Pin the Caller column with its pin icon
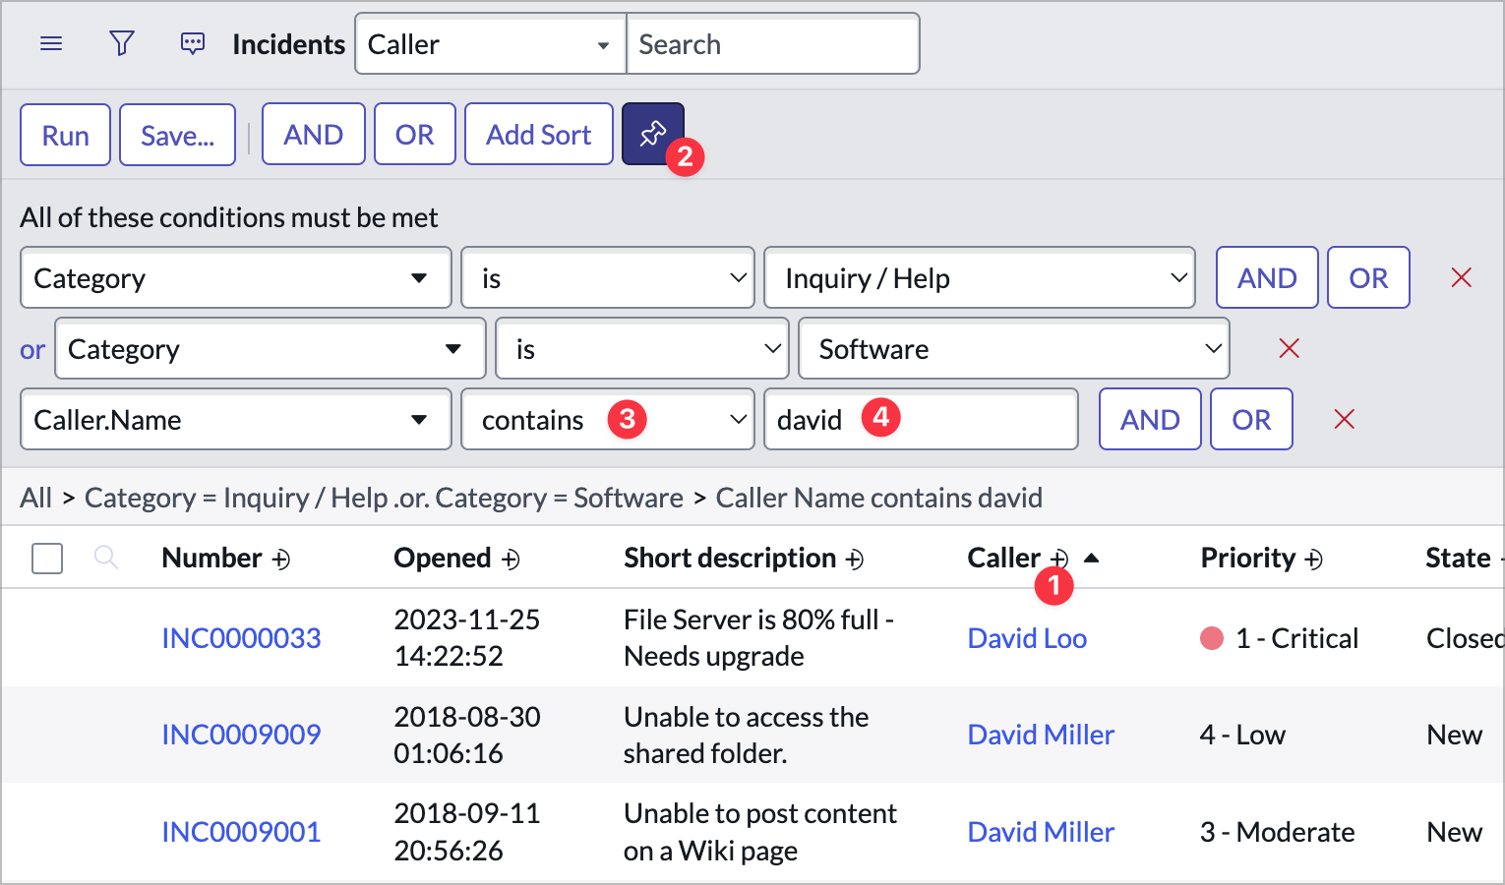Image resolution: width=1505 pixels, height=885 pixels. click(x=1060, y=558)
